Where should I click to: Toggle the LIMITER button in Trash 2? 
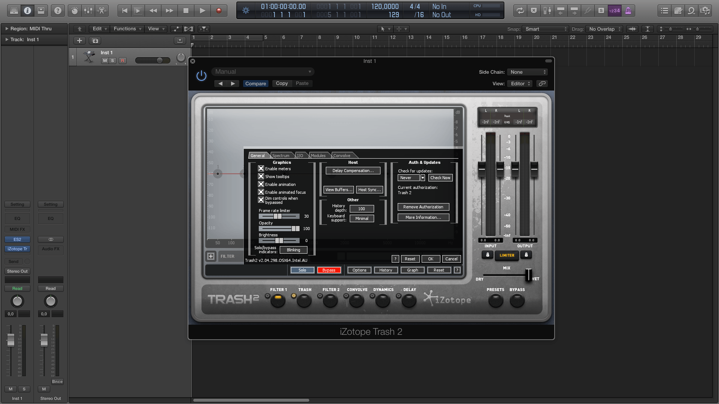(507, 255)
